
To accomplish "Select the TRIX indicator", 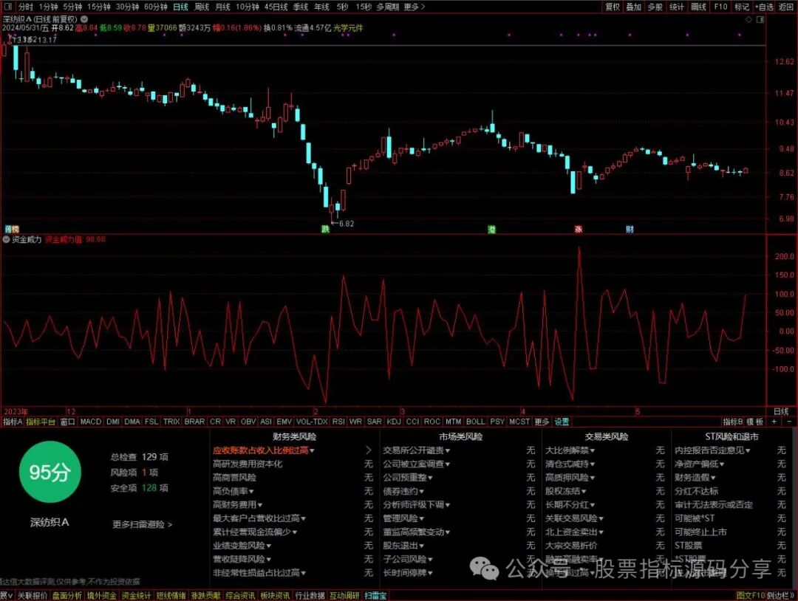I will point(171,422).
